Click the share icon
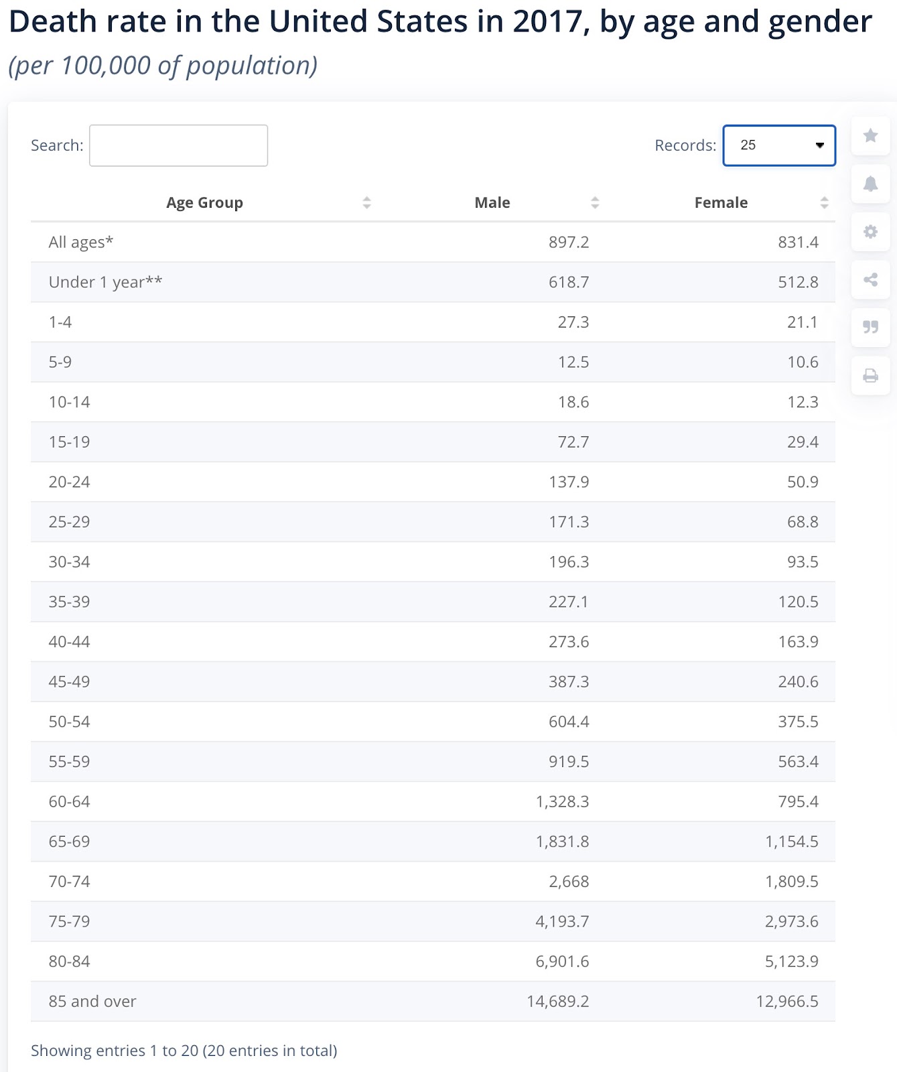This screenshot has width=897, height=1072. click(870, 279)
